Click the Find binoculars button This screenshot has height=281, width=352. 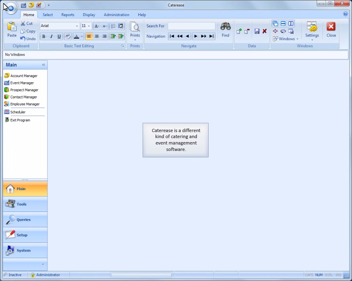click(x=225, y=30)
